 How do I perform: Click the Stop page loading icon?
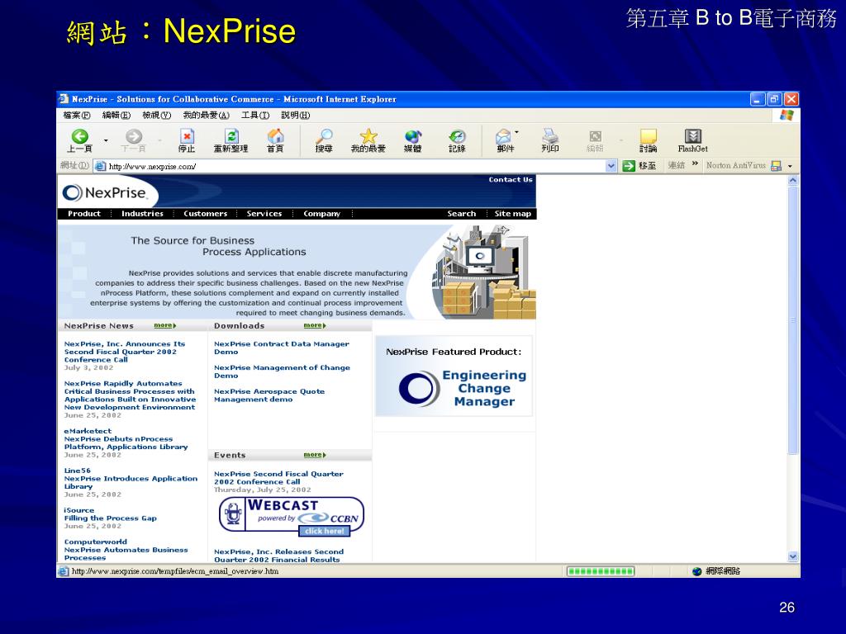click(x=187, y=136)
